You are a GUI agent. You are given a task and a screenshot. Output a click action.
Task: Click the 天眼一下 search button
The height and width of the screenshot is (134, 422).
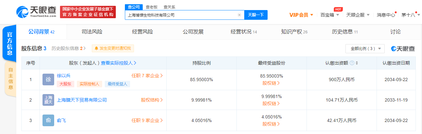pyautogui.click(x=256, y=15)
